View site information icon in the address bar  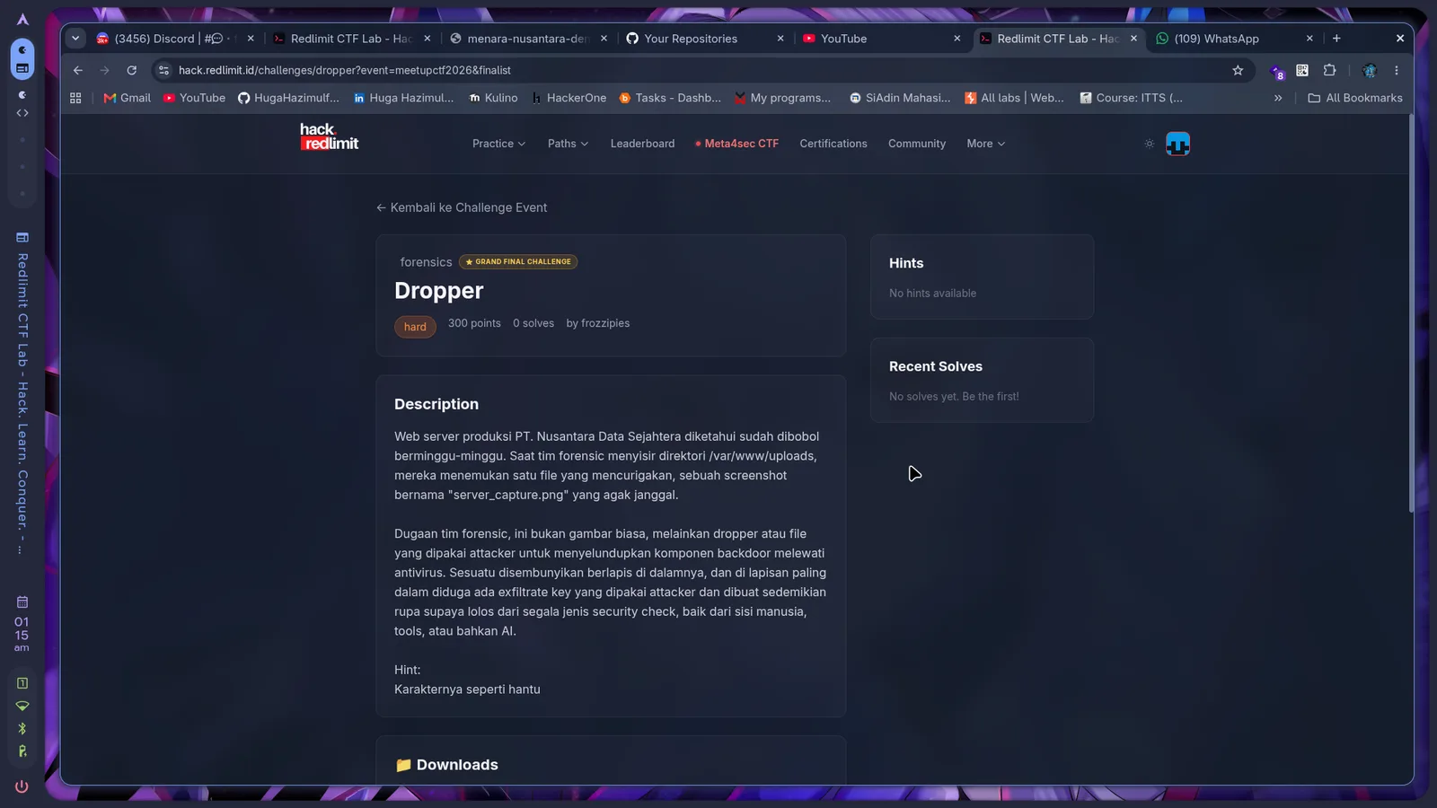pos(163,70)
